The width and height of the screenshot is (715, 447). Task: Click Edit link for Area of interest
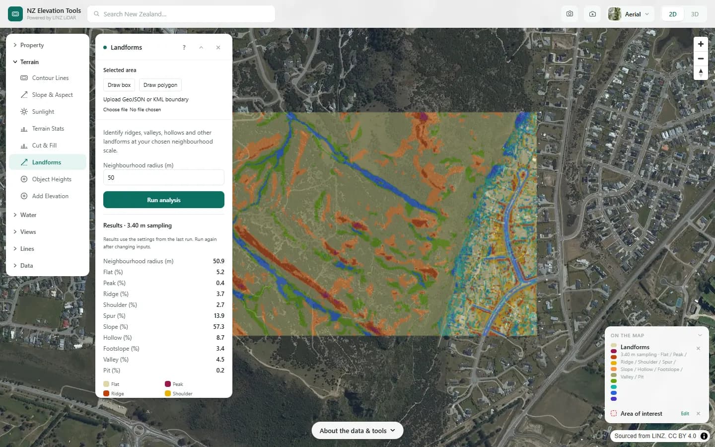pos(685,414)
